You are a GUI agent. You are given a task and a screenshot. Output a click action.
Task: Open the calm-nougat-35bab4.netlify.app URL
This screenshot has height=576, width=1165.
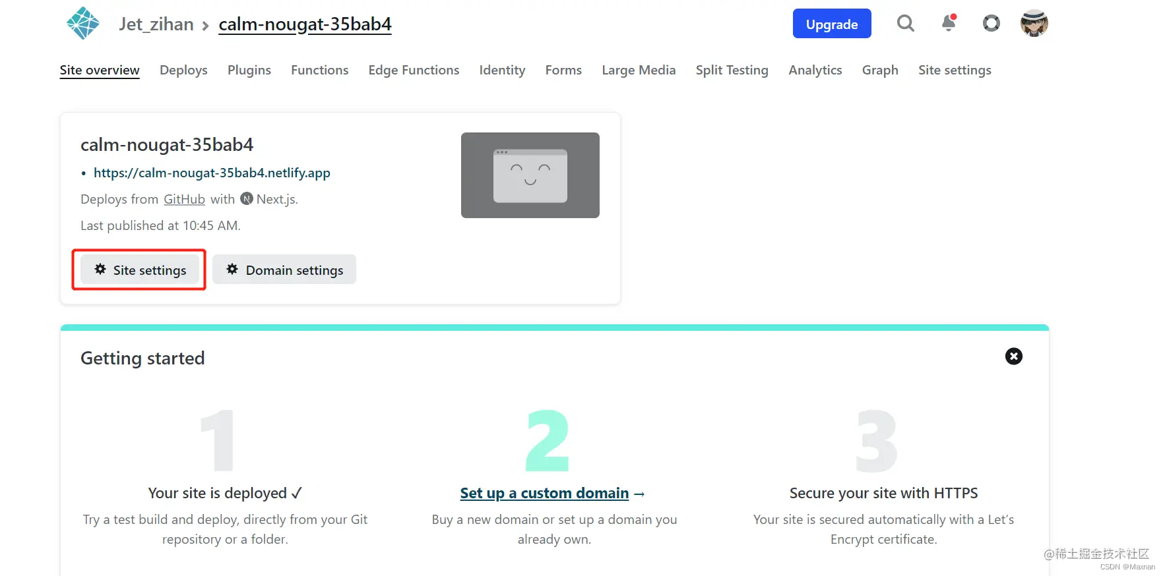point(212,173)
